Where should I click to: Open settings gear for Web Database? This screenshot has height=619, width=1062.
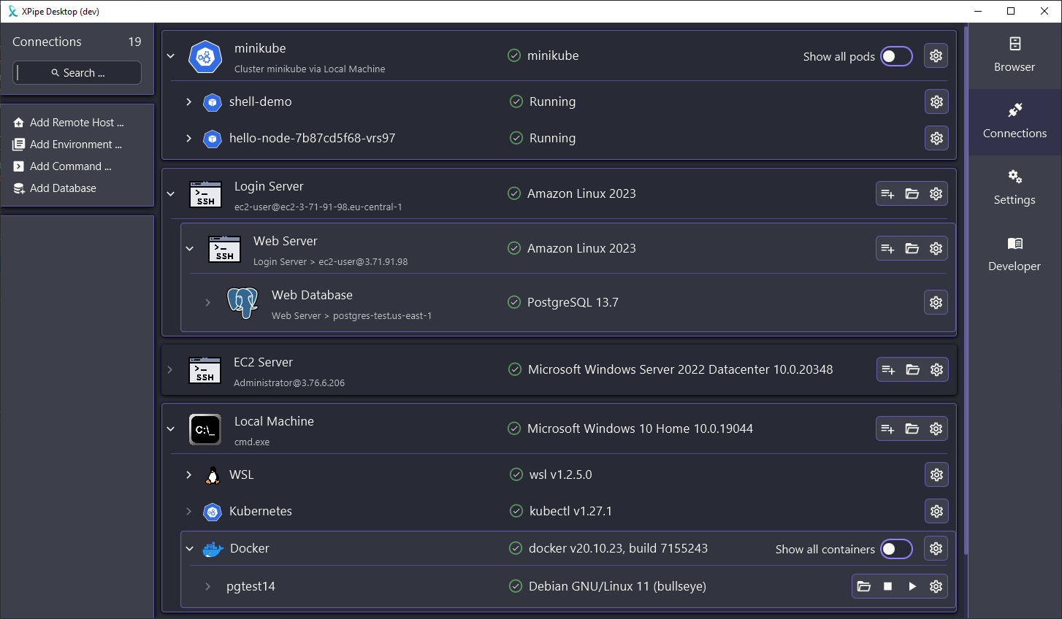pos(936,302)
